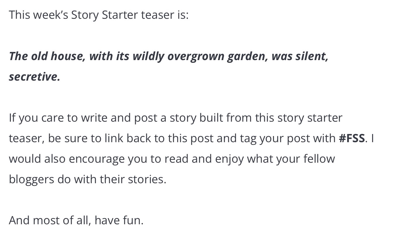The image size is (395, 231).
Task: Click the phrase "bloggers do with their stories."
Action: click(x=87, y=179)
